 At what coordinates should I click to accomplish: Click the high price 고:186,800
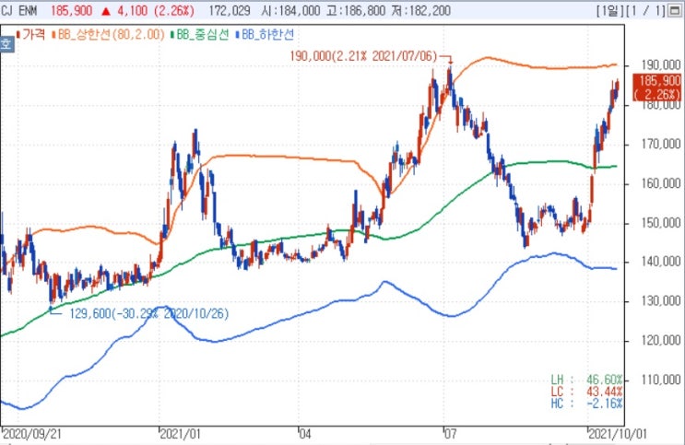click(356, 11)
